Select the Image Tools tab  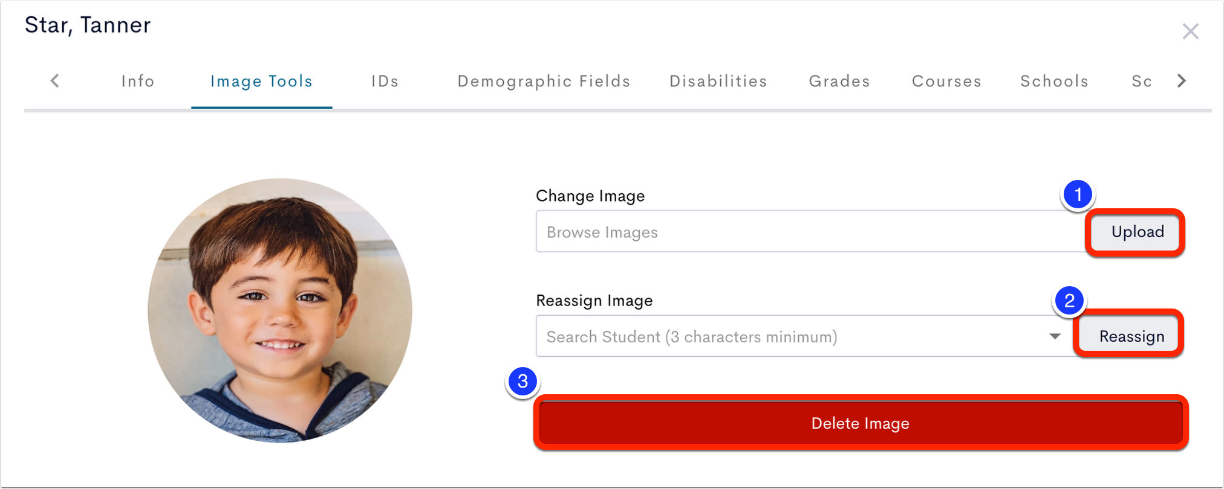(261, 81)
